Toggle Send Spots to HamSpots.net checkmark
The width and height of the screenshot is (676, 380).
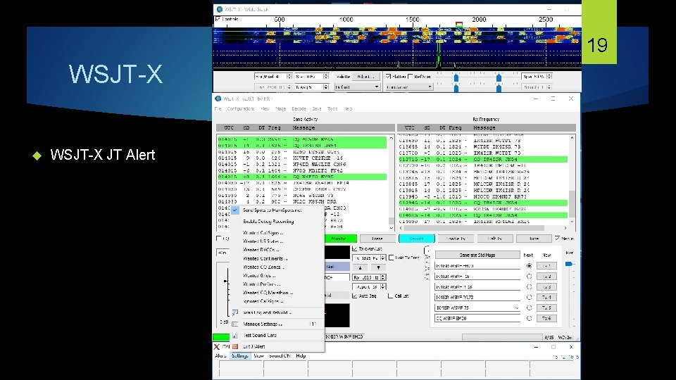pos(235,210)
